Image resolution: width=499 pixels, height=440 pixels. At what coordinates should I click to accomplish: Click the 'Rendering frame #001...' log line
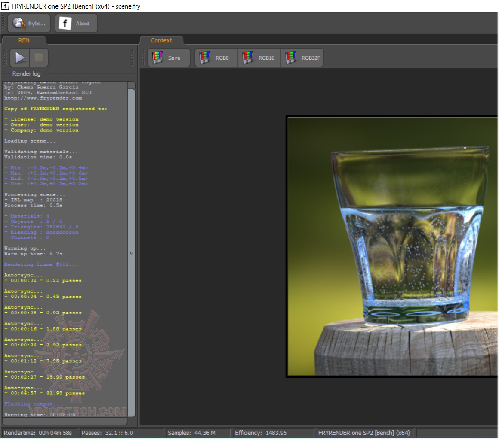[41, 264]
